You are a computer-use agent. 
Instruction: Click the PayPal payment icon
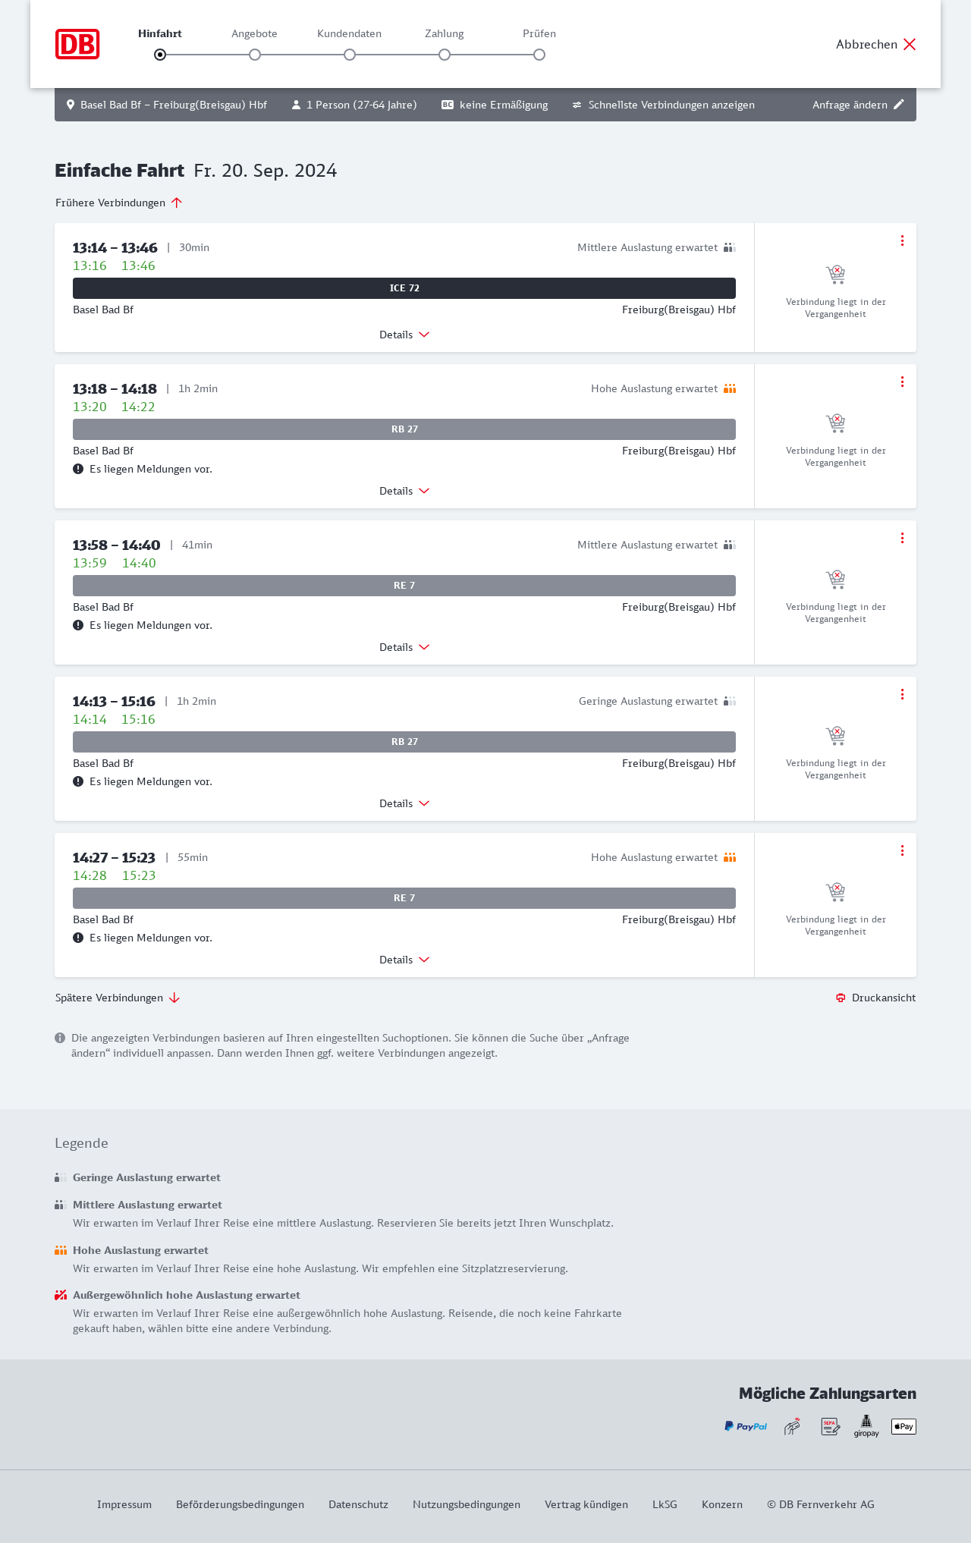coord(746,1426)
